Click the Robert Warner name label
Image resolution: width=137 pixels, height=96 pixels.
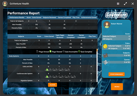pos(117,24)
